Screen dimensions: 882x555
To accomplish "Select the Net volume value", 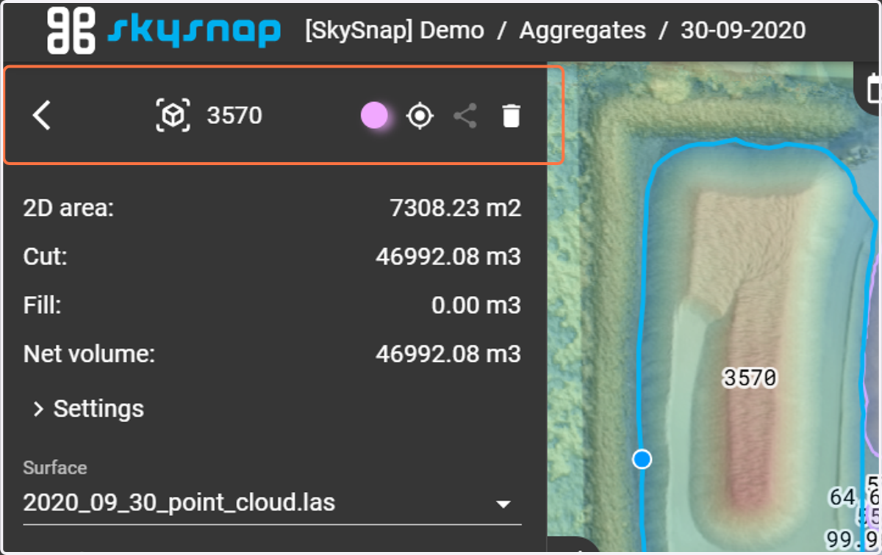I will [448, 354].
